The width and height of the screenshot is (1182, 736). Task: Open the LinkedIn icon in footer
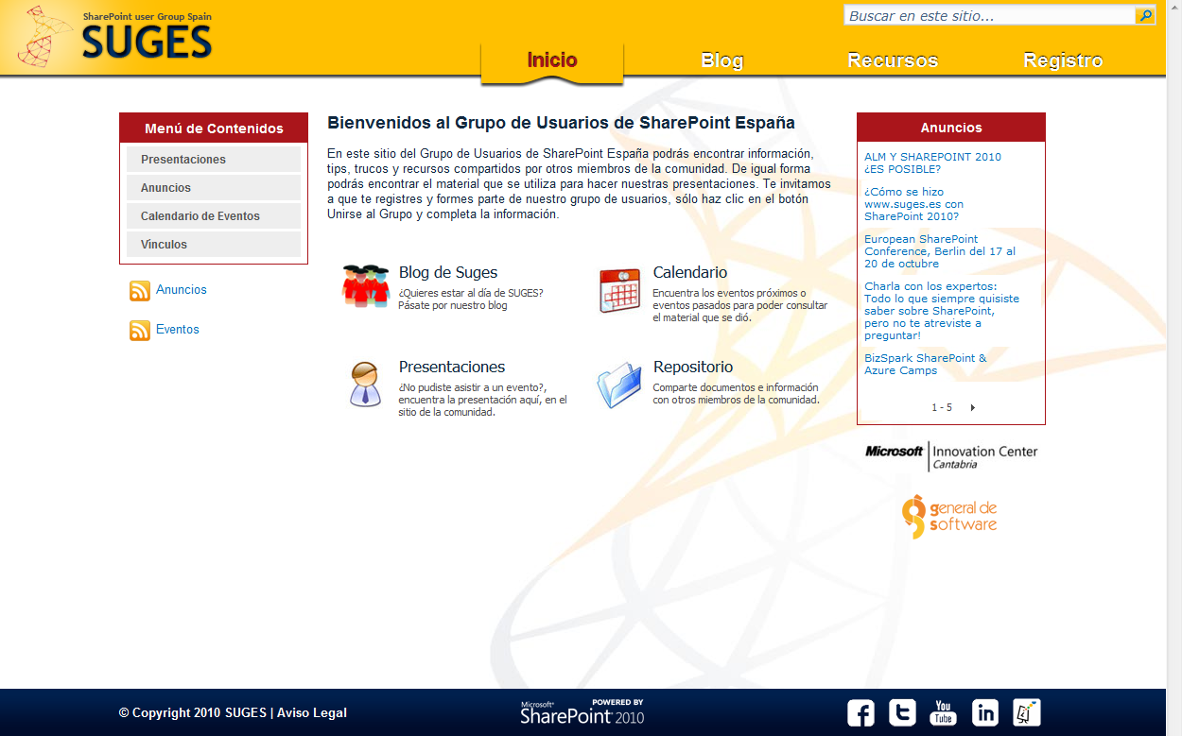pos(984,712)
